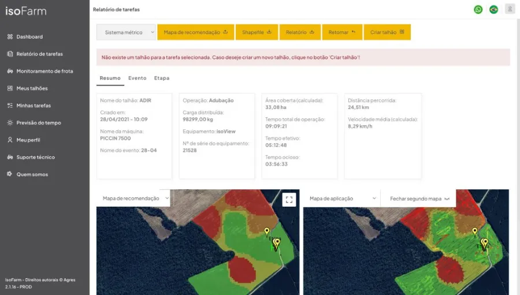
Task: Click the talhão name ADIR
Action: coord(145,100)
